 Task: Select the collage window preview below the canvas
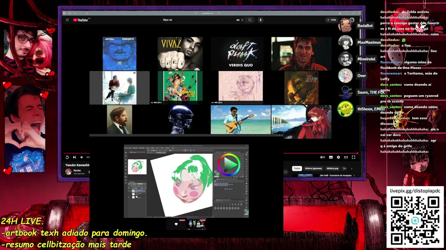(x=196, y=224)
